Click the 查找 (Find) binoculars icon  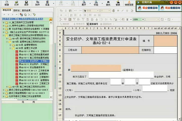point(108,3)
